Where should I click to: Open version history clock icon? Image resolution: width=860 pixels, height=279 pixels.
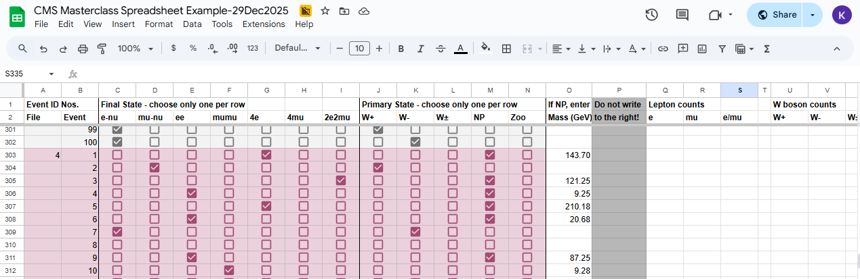tap(652, 15)
